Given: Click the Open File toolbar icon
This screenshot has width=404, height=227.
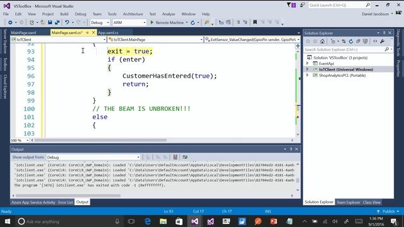Looking at the screenshot, I should (x=43, y=23).
